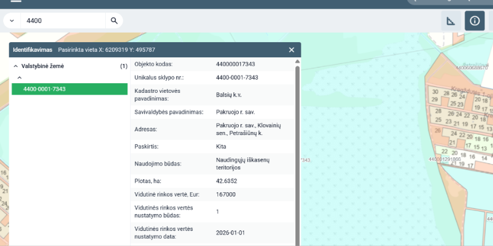Click the area value 42.6352
Viewport: 493px width, 246px height.
[227, 181]
